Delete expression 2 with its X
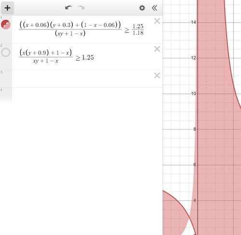Screen dimensions: 241x235 point(157,49)
